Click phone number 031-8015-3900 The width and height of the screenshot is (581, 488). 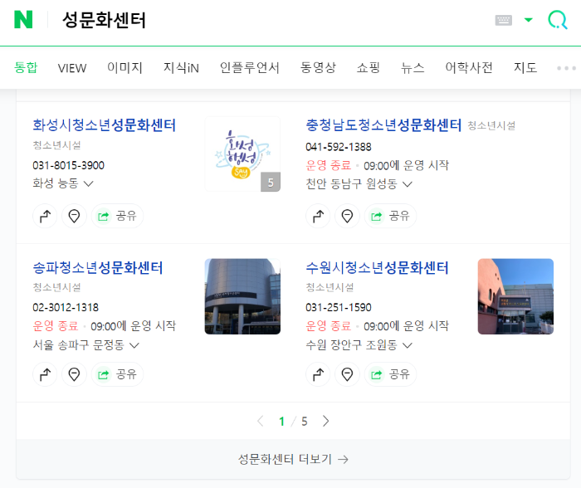69,165
